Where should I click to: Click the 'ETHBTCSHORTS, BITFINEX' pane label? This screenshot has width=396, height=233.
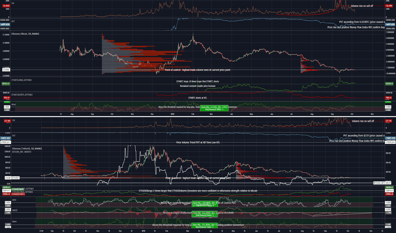click(x=22, y=95)
